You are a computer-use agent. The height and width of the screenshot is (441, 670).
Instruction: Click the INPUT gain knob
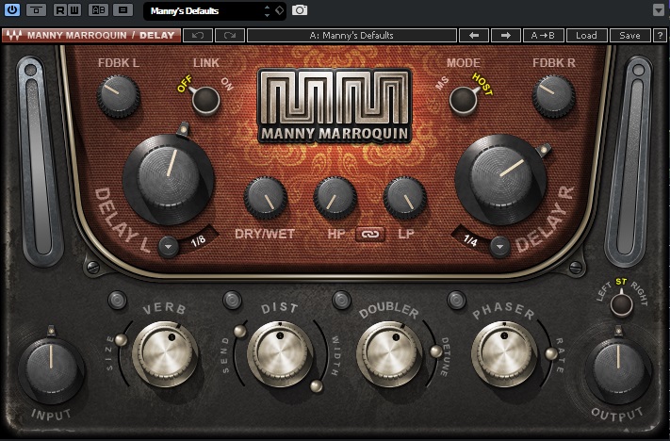point(51,369)
